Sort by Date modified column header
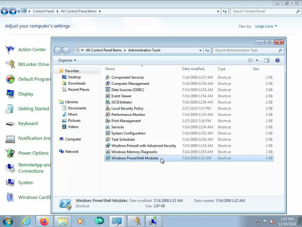This screenshot has width=302, height=227. click(193, 69)
